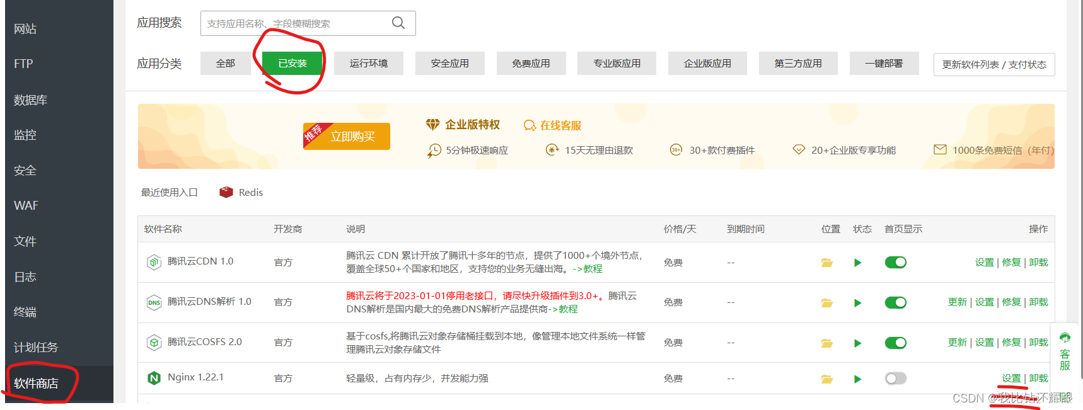Open the 教程 link in 腾讯云CDN description
The image size is (1083, 410).
[x=593, y=268]
